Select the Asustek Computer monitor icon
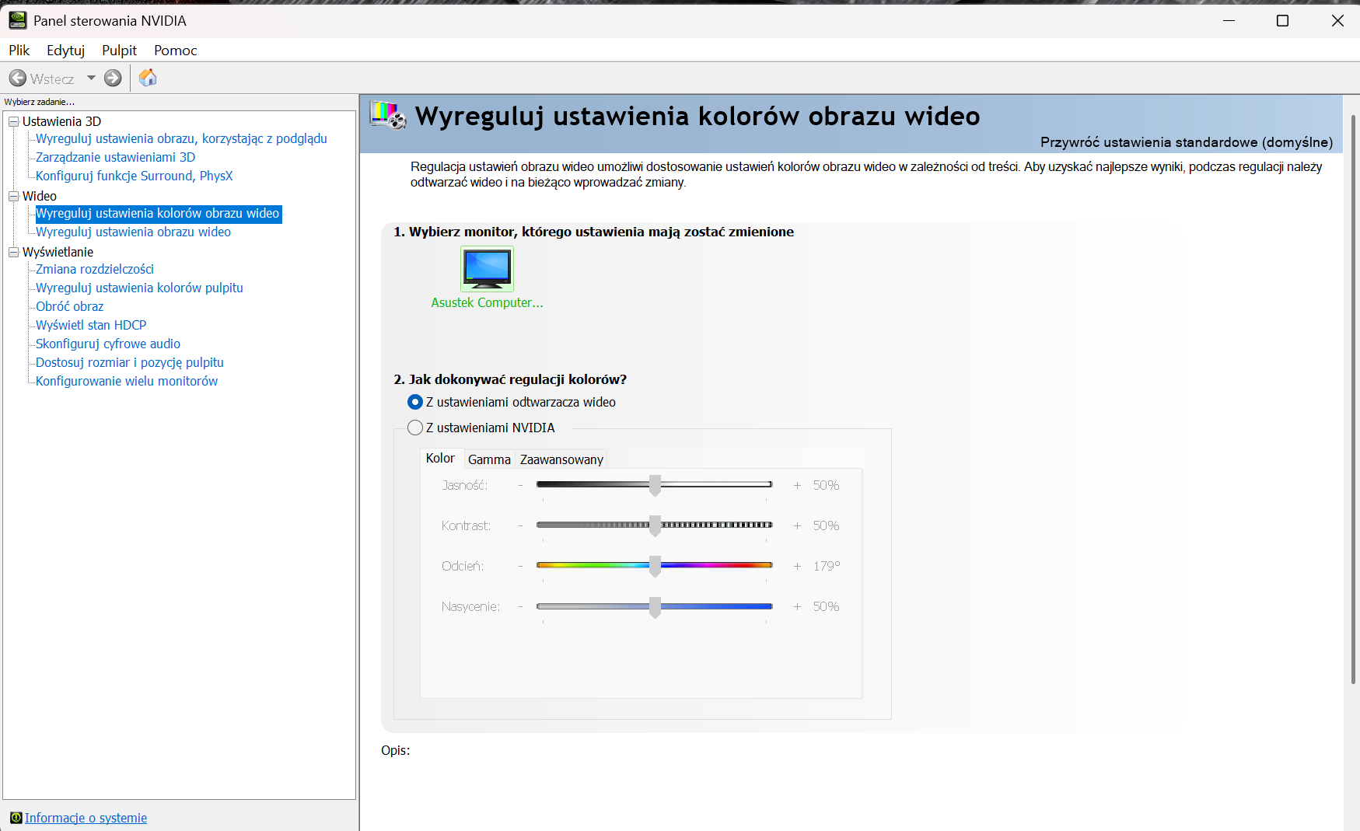This screenshot has height=831, width=1360. (487, 269)
